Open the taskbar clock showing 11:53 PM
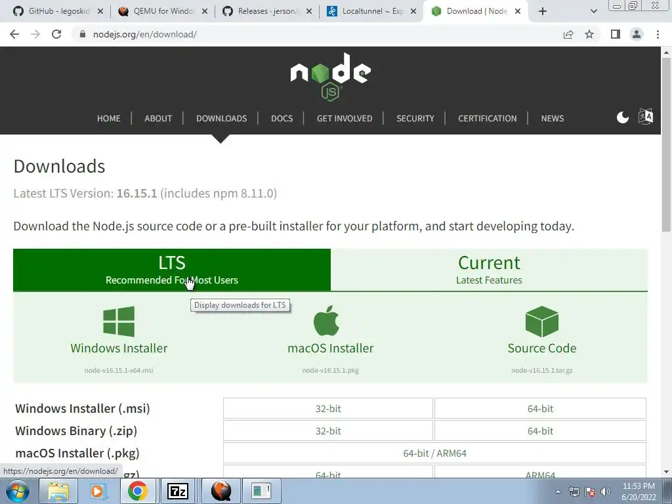Image resolution: width=672 pixels, height=504 pixels. (639, 492)
